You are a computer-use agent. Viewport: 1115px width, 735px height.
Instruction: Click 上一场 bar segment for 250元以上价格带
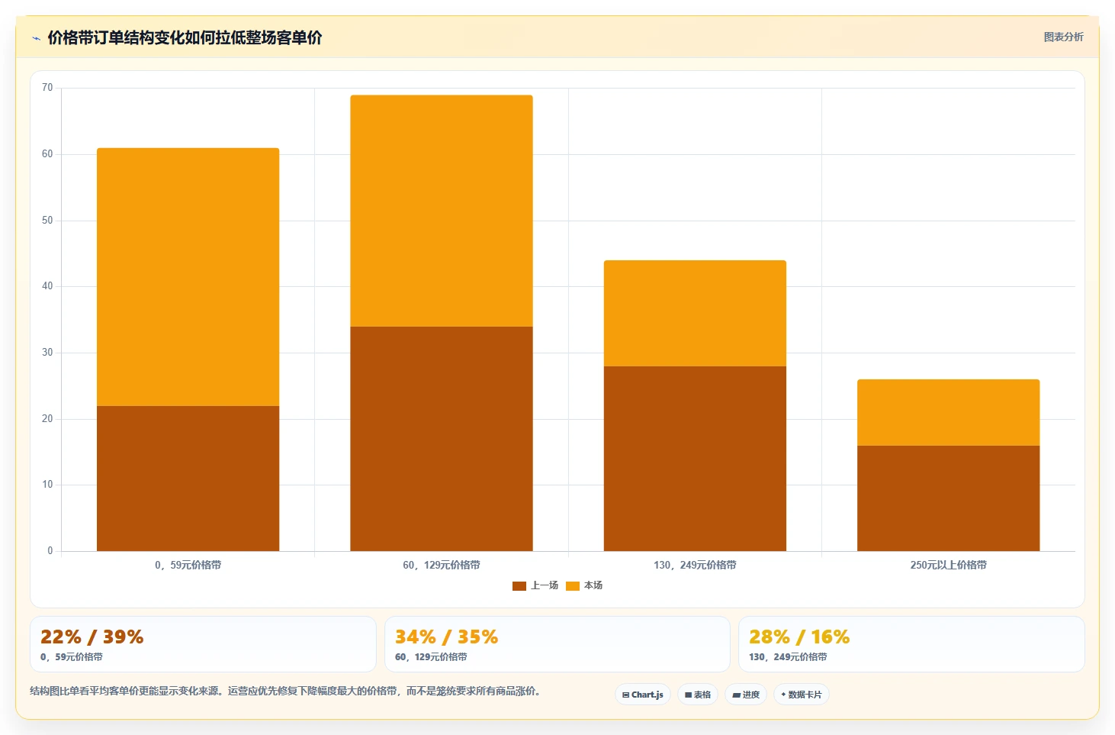click(948, 498)
